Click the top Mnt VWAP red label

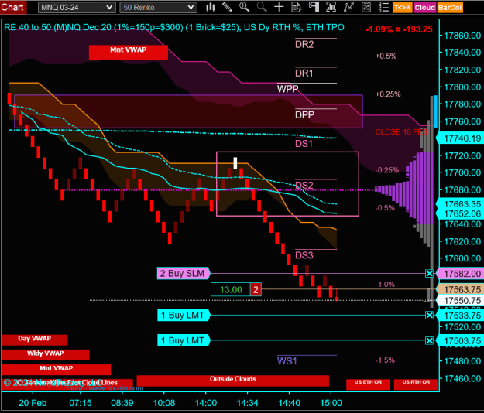[x=129, y=52]
